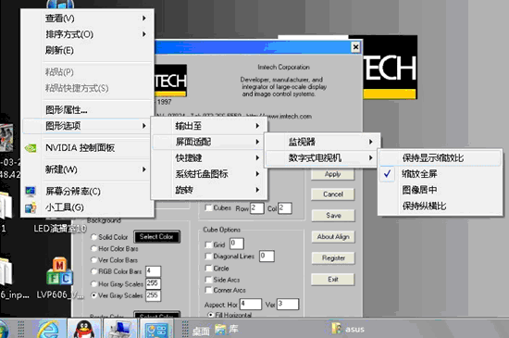Open the Select Color background picker

(156, 237)
